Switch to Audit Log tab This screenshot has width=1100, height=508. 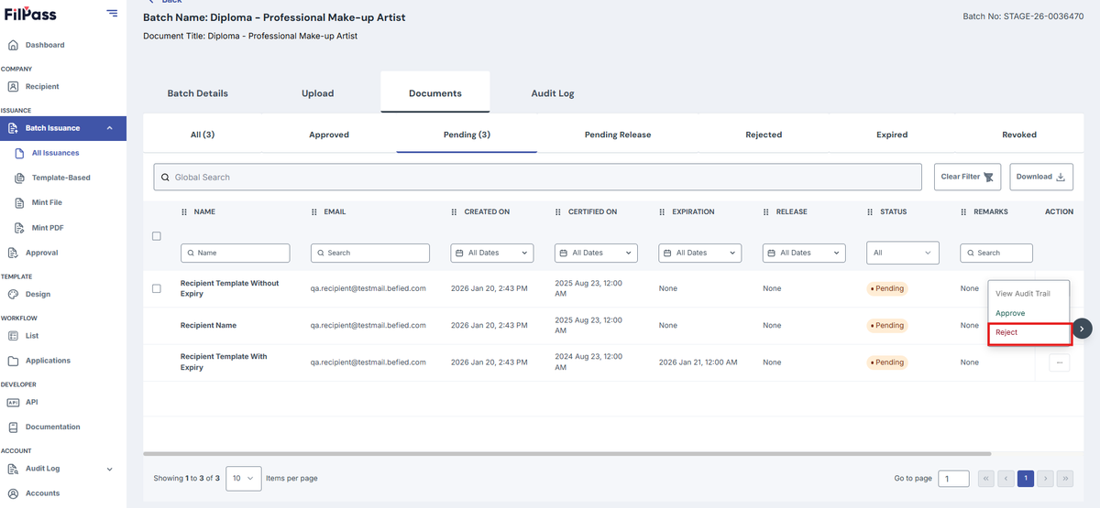pos(553,93)
